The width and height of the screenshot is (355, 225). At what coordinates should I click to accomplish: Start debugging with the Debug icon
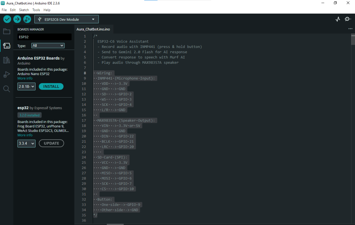click(x=27, y=19)
